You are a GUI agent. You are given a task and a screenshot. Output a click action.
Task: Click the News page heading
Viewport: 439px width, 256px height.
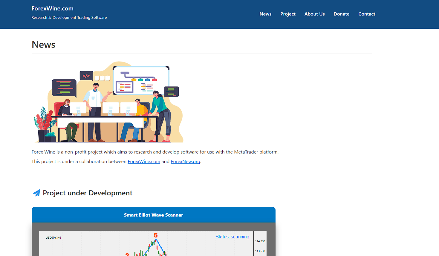pyautogui.click(x=44, y=45)
